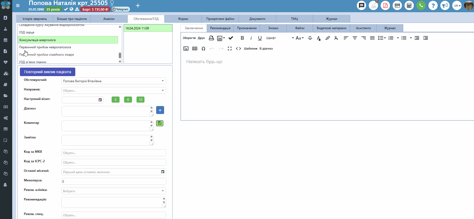
Task: Select УЗД серця in examination list
Action: 68,32
